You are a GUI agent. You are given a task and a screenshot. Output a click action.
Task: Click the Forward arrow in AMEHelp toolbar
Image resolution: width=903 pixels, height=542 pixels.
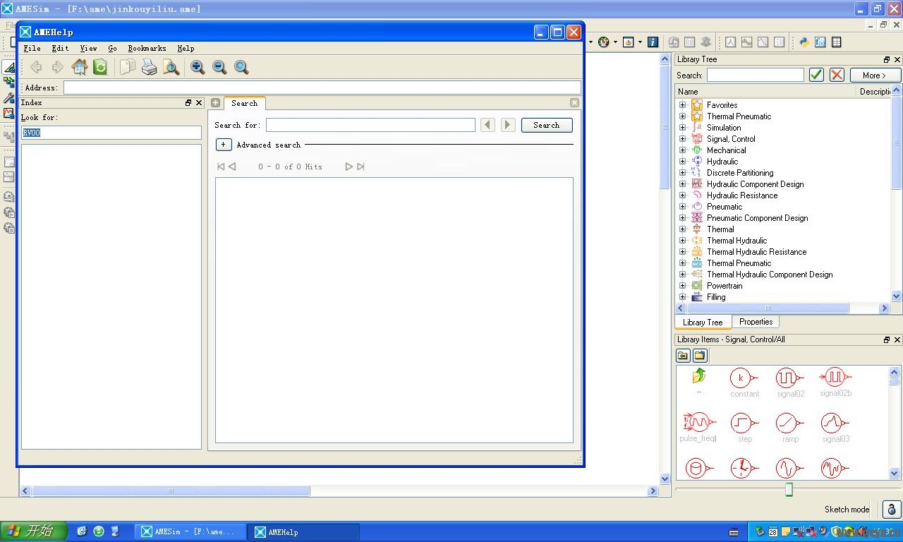click(57, 67)
